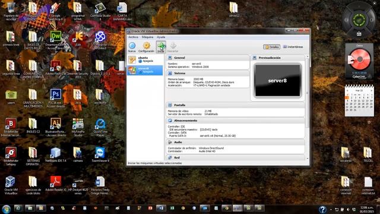Open the Máquina menu
The height and width of the screenshot is (214, 380).
click(x=147, y=37)
